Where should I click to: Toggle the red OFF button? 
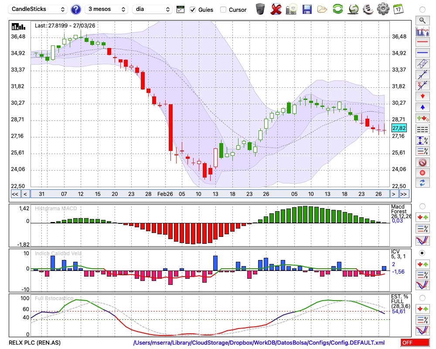(415, 343)
